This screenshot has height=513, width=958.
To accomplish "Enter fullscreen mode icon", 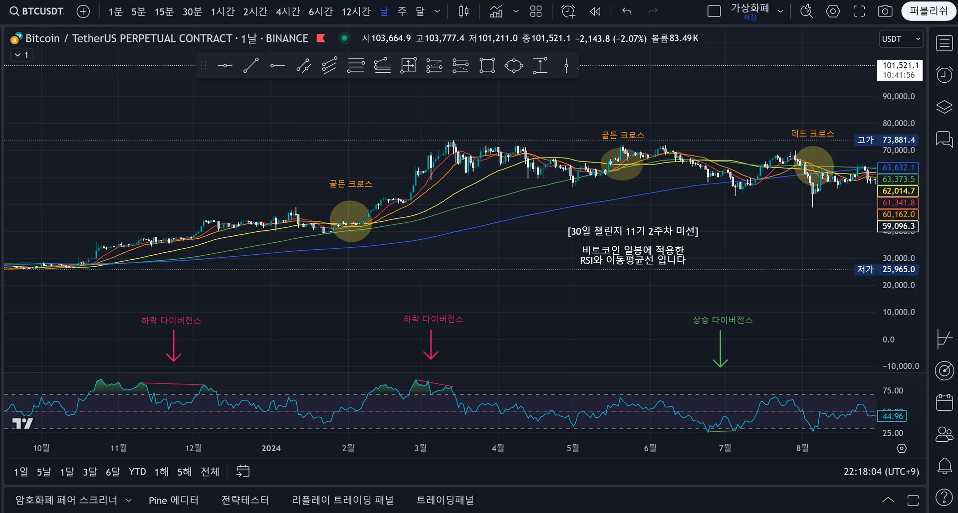I will point(859,11).
